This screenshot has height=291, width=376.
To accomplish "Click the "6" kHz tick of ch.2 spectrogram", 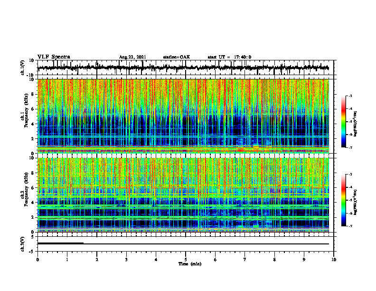I will (33, 188).
